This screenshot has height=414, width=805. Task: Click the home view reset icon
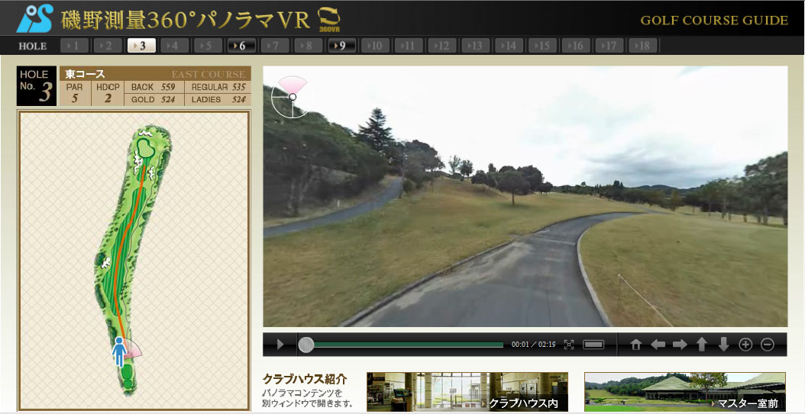tap(635, 345)
